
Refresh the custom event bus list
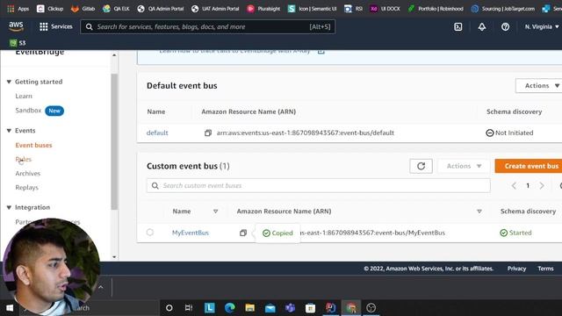(421, 166)
